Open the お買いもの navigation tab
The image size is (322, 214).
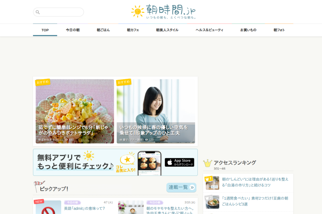point(248,30)
